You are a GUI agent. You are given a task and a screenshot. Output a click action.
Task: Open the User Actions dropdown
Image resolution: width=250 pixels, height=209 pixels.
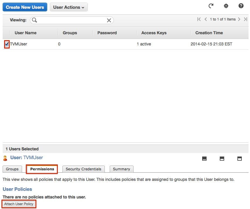pyautogui.click(x=69, y=7)
